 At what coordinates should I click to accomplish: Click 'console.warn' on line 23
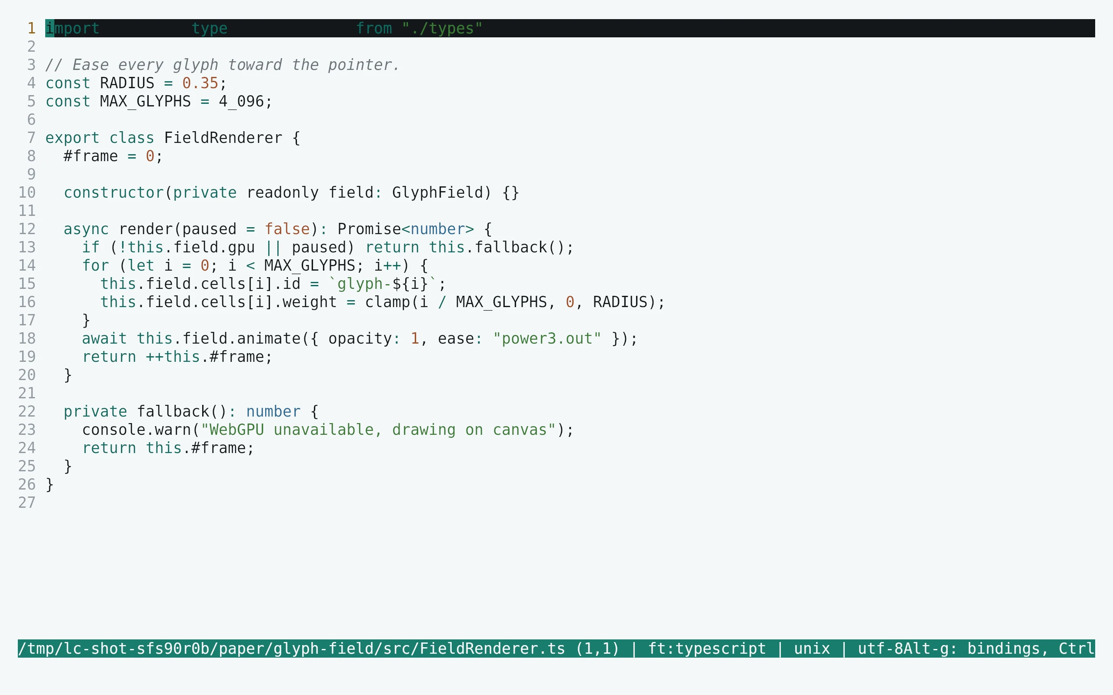click(136, 430)
